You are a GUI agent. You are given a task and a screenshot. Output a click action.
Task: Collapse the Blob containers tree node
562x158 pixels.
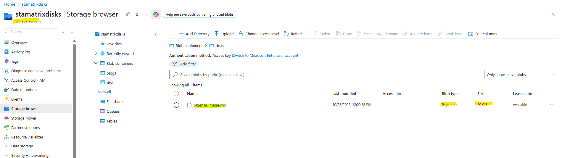point(96,63)
